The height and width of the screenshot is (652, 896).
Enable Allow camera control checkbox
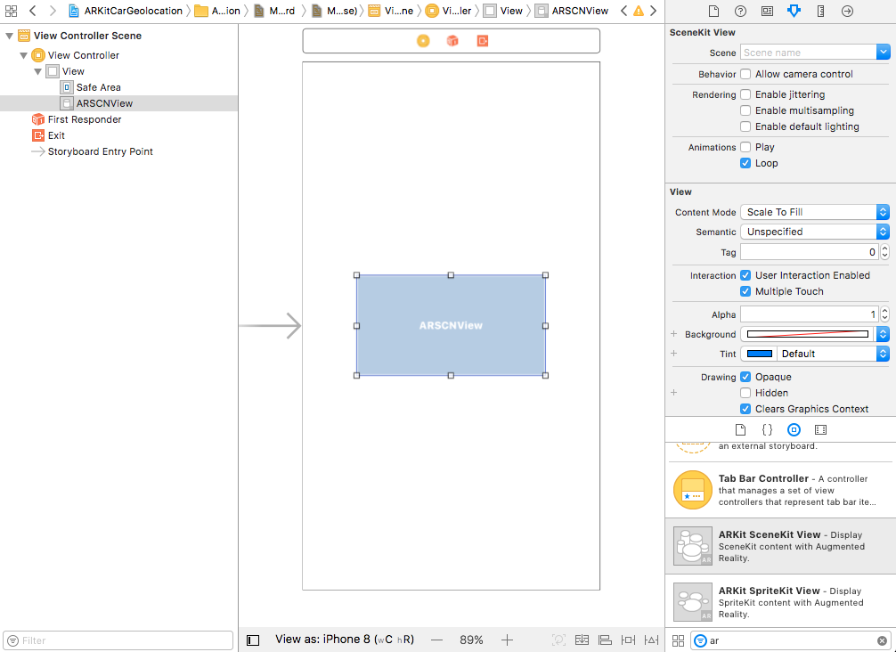745,75
